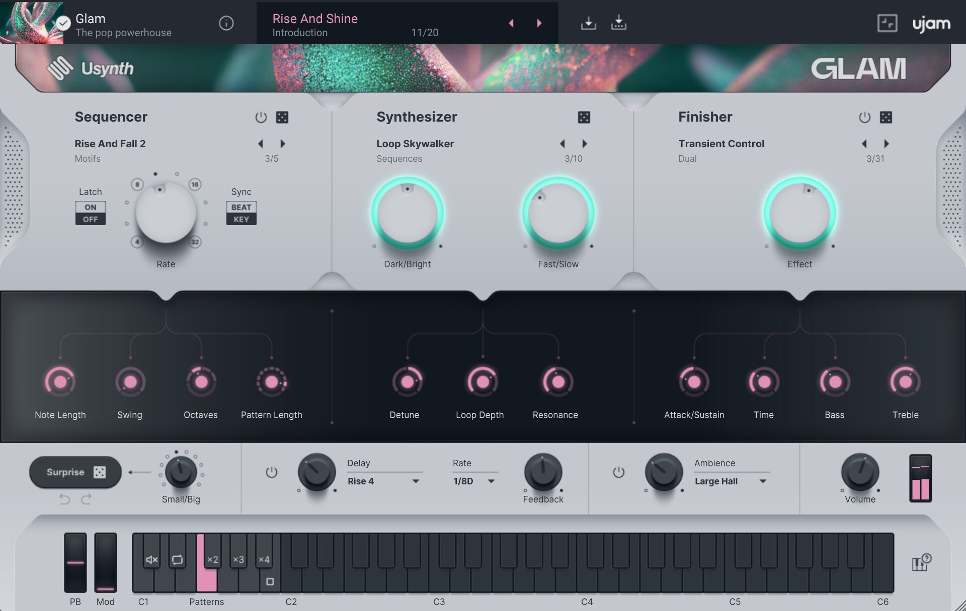
Task: Redo surprise change
Action: click(x=87, y=499)
